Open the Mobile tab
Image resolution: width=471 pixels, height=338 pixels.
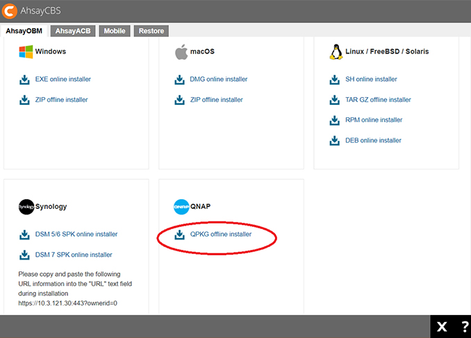115,31
